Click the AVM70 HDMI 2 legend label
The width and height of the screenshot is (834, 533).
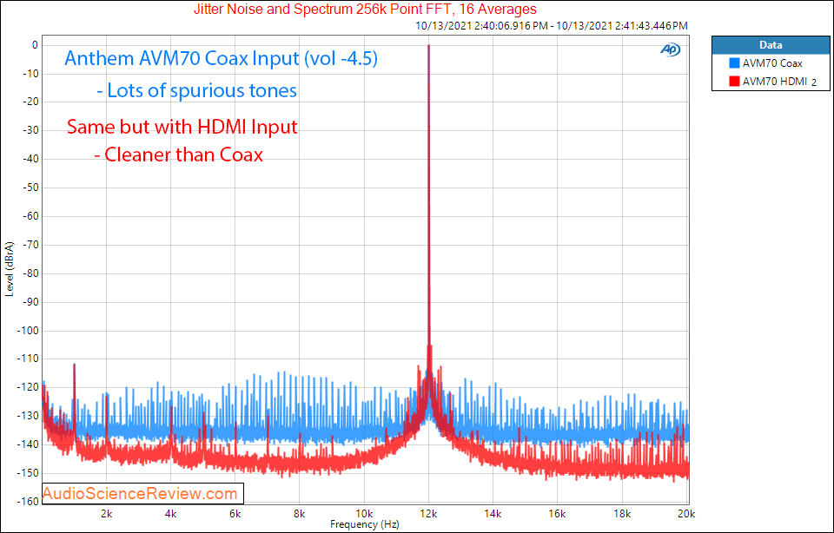(779, 82)
